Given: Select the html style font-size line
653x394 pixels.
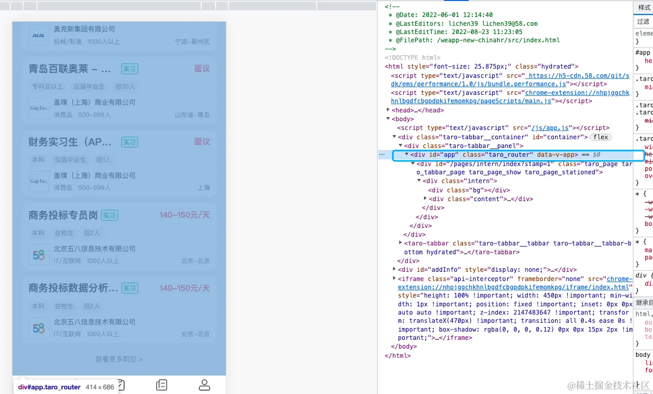Looking at the screenshot, I should click(482, 67).
